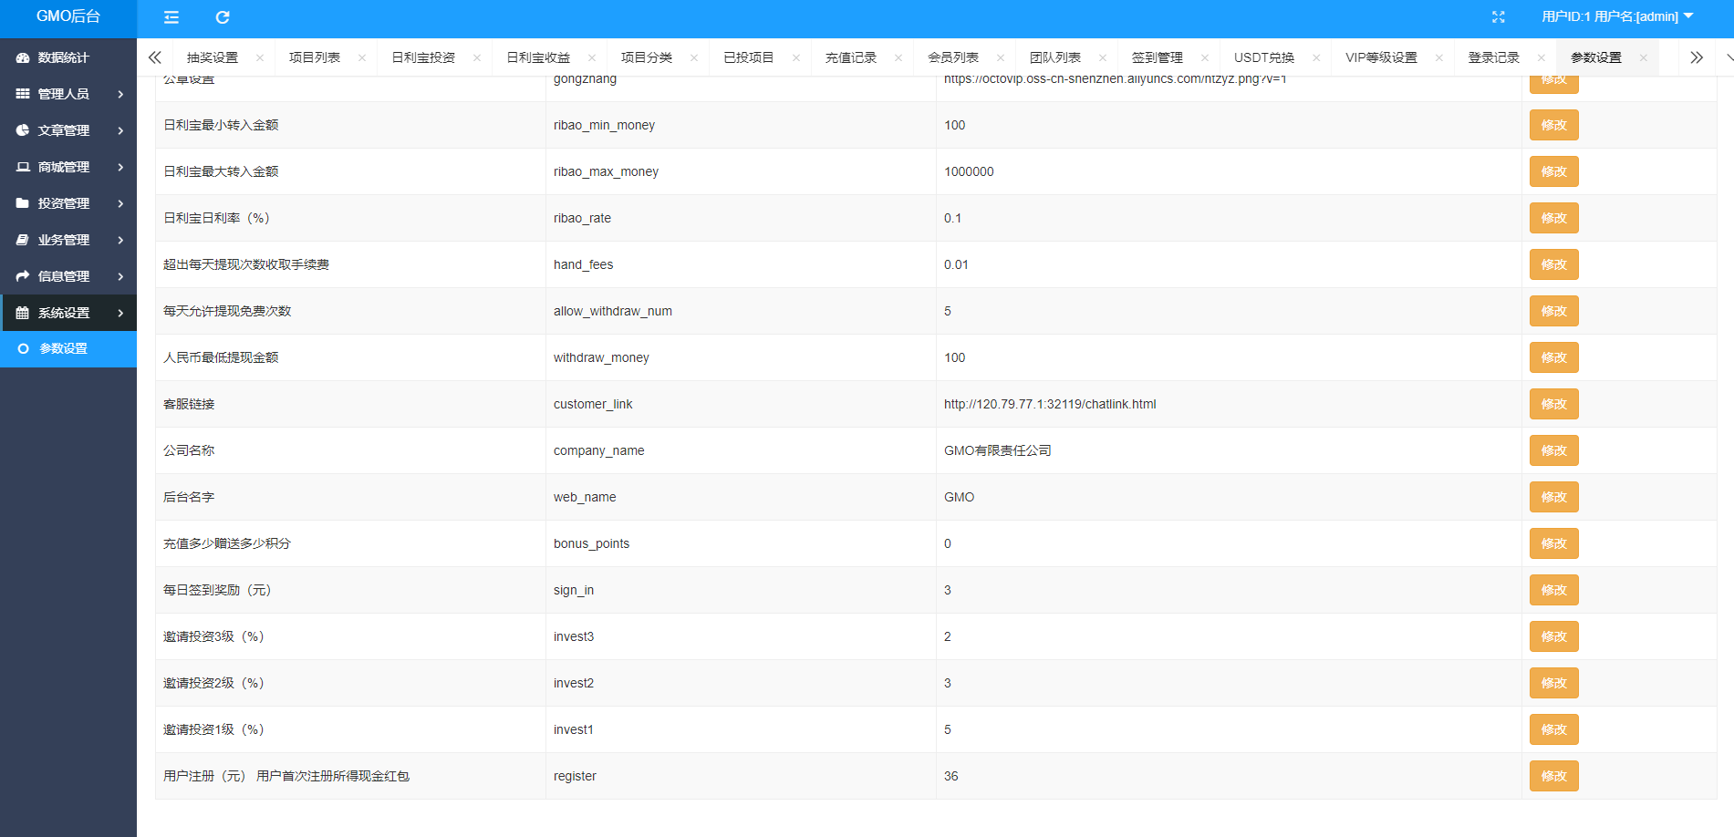The image size is (1734, 837).
Task: Click the 商城管理 laptop icon
Action: pyautogui.click(x=22, y=166)
